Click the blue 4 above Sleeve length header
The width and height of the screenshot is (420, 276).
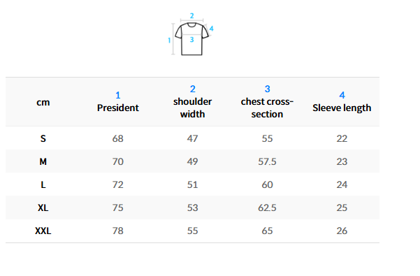[342, 95]
